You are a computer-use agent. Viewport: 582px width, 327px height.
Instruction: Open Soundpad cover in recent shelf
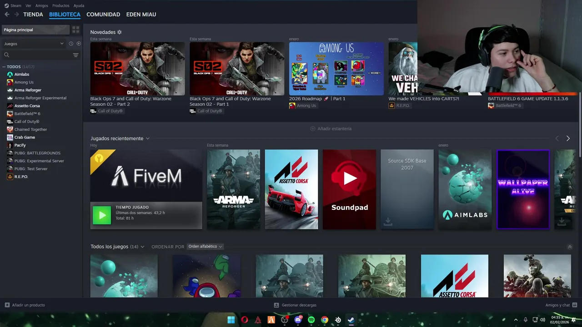point(349,189)
